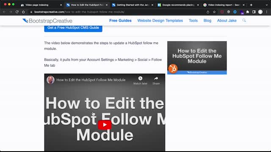Open Website Design Templates nav link
Screen dimensions: 271x152
pos(160,21)
